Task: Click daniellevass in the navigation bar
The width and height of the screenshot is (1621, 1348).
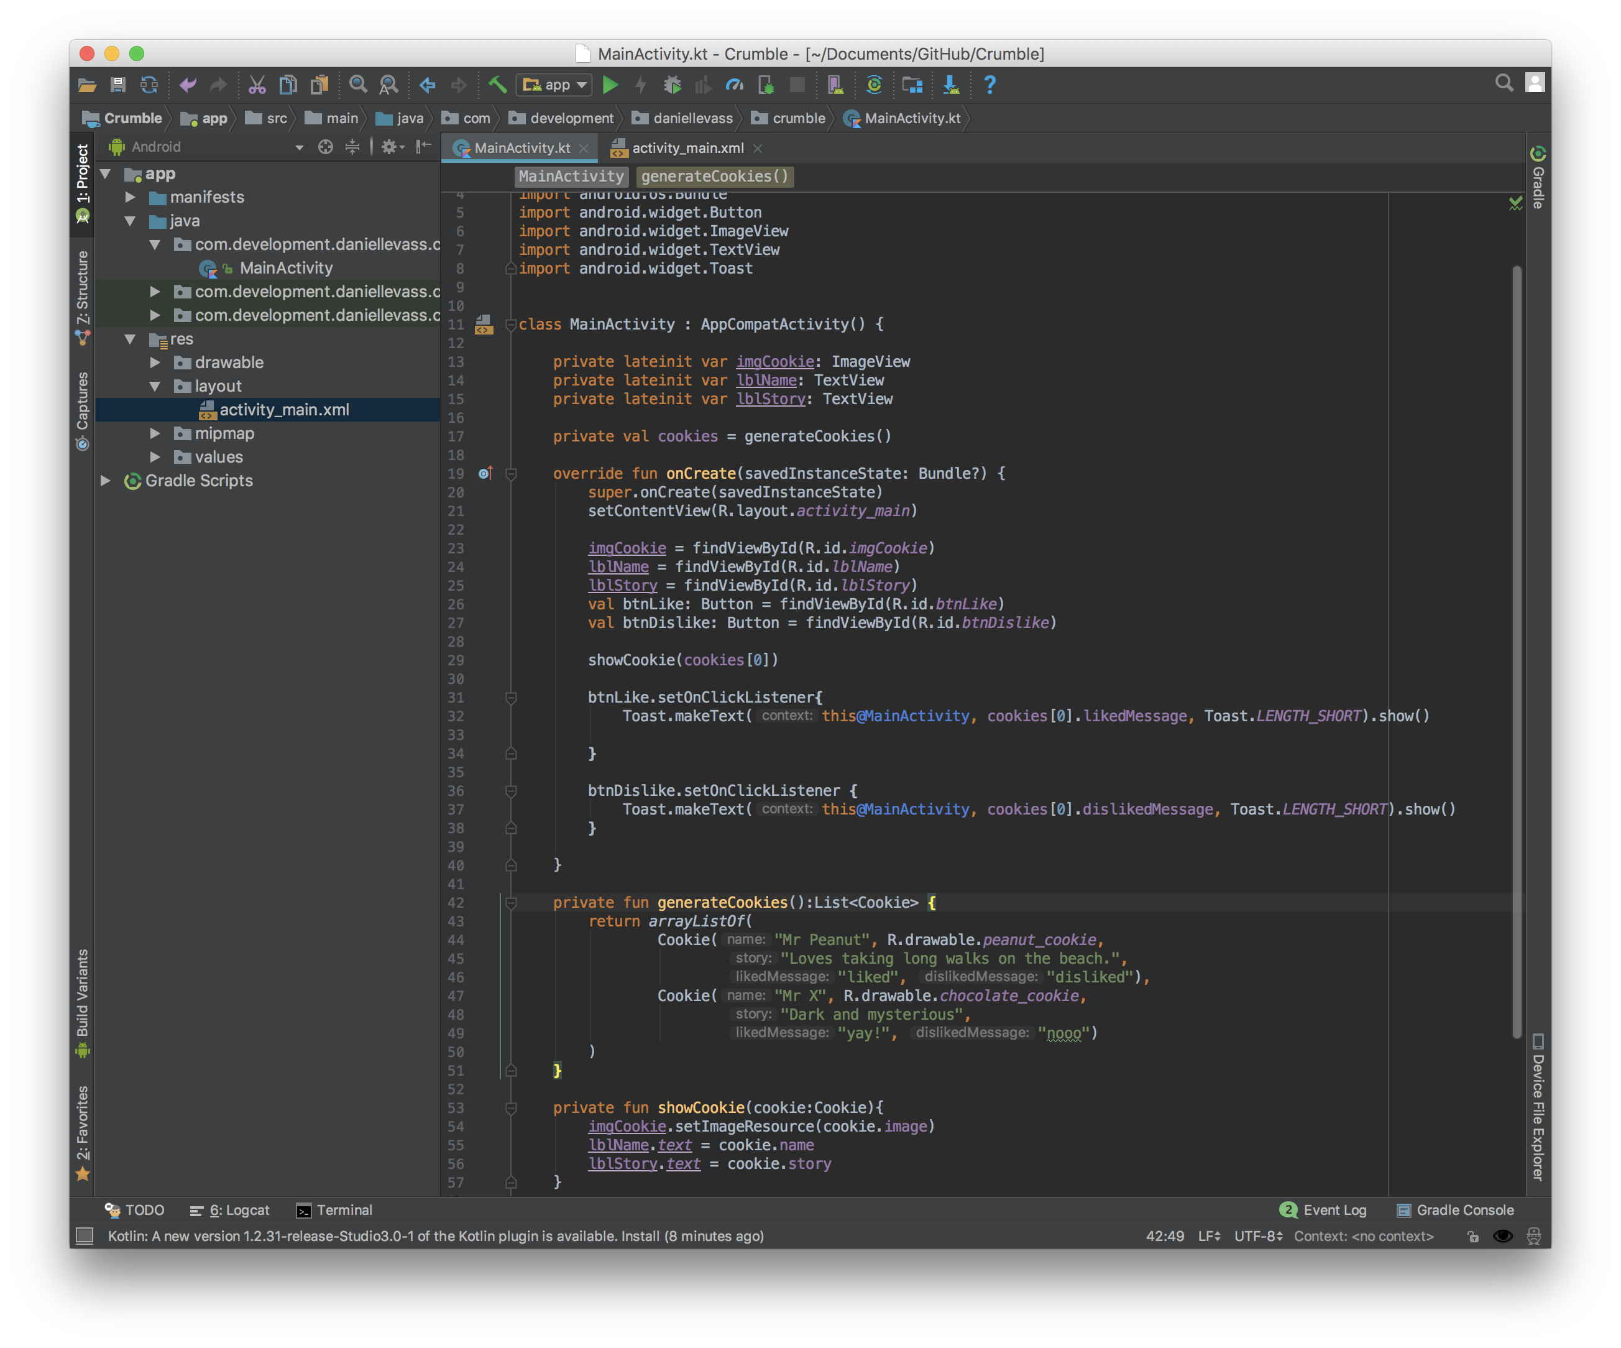Action: pyautogui.click(x=683, y=118)
